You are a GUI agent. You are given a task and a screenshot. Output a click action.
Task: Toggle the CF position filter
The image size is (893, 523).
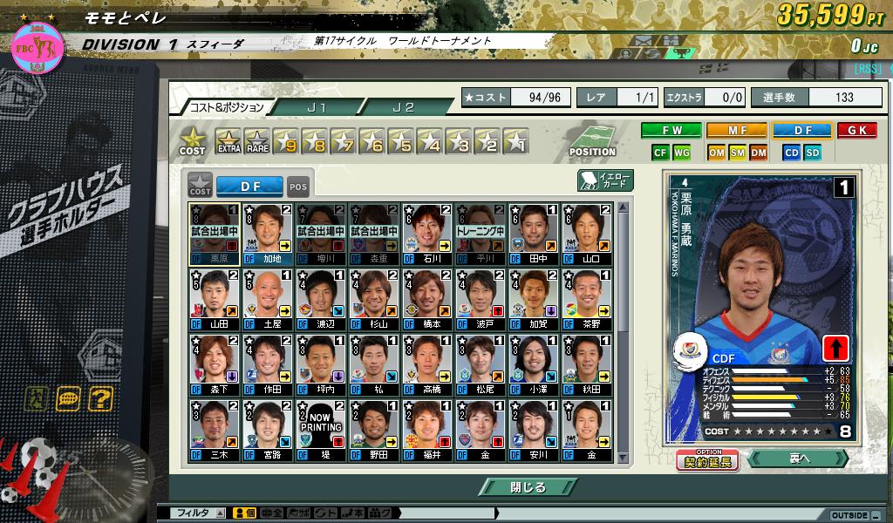click(661, 153)
